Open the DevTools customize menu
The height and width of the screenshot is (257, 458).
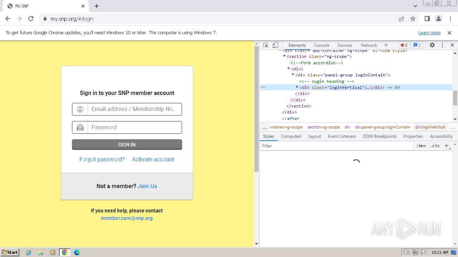coord(442,45)
